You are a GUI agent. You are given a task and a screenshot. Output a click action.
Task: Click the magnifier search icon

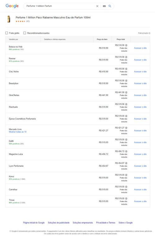coord(110,6)
